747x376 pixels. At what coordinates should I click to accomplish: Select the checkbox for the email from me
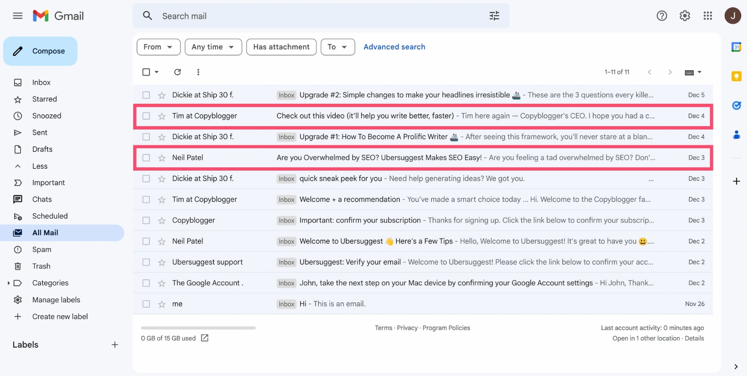146,304
